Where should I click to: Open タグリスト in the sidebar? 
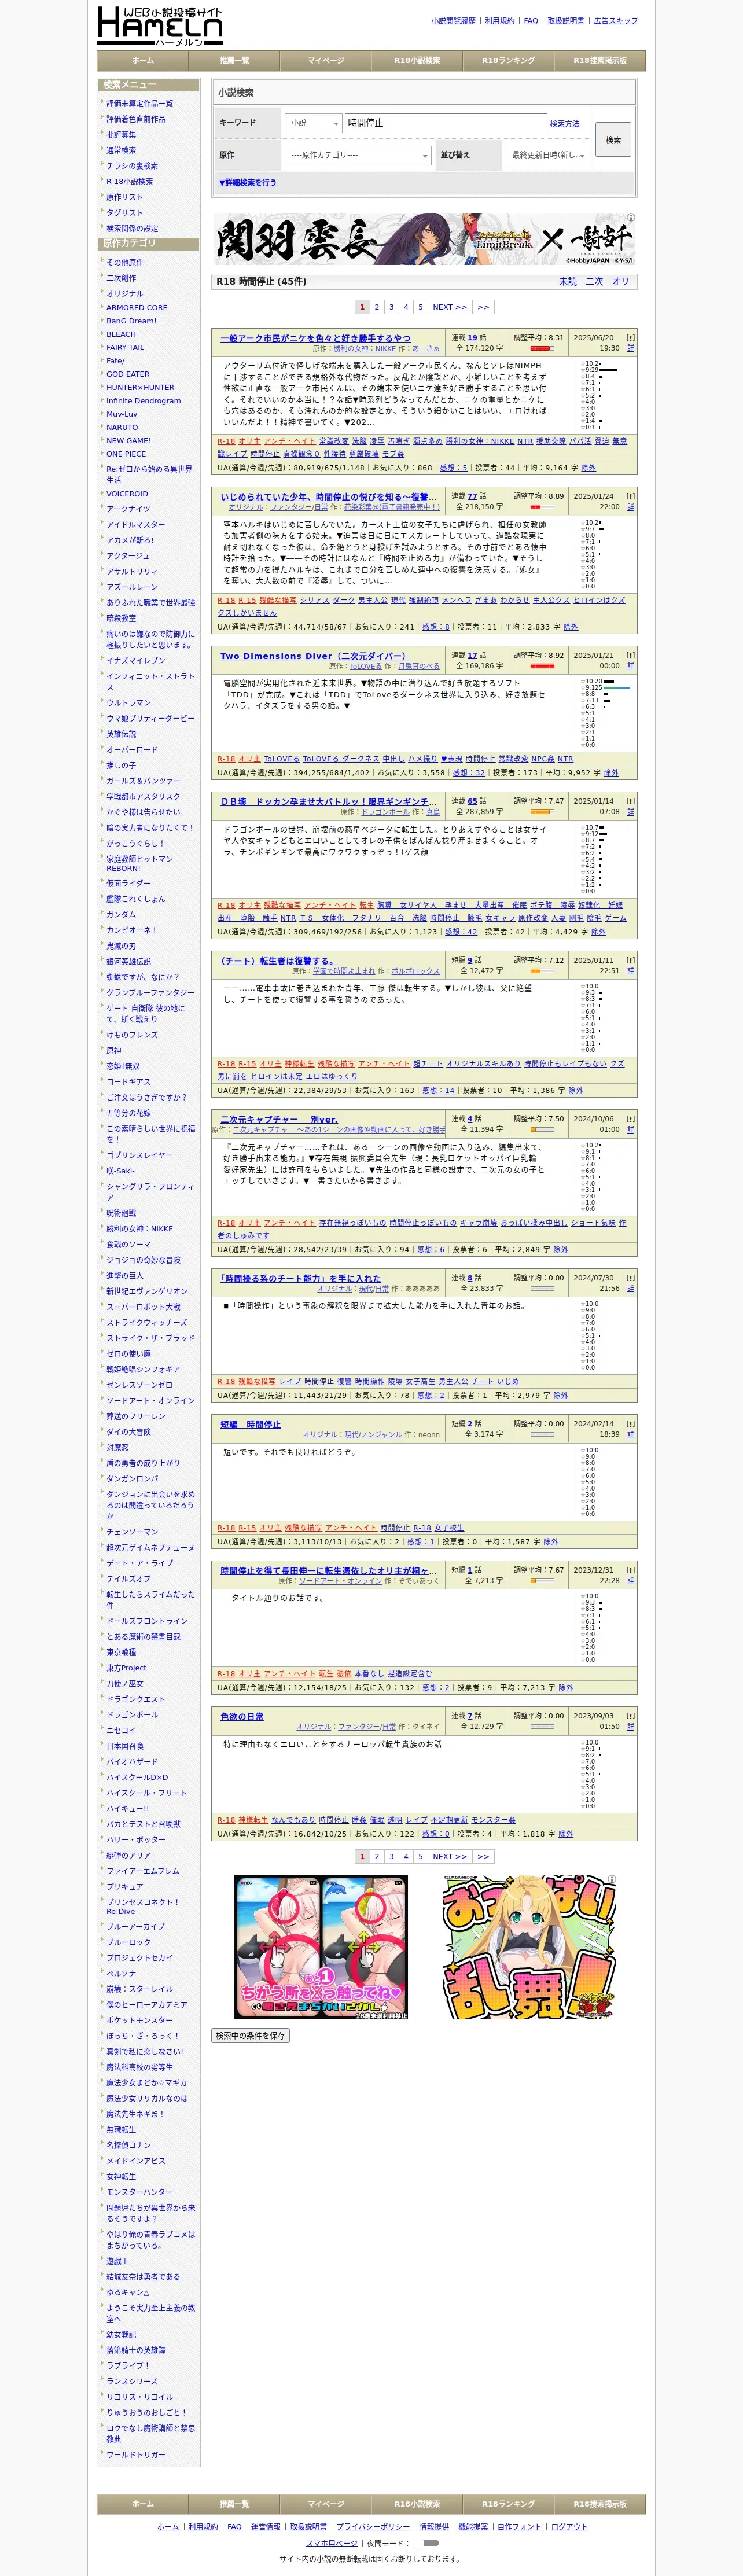125,213
